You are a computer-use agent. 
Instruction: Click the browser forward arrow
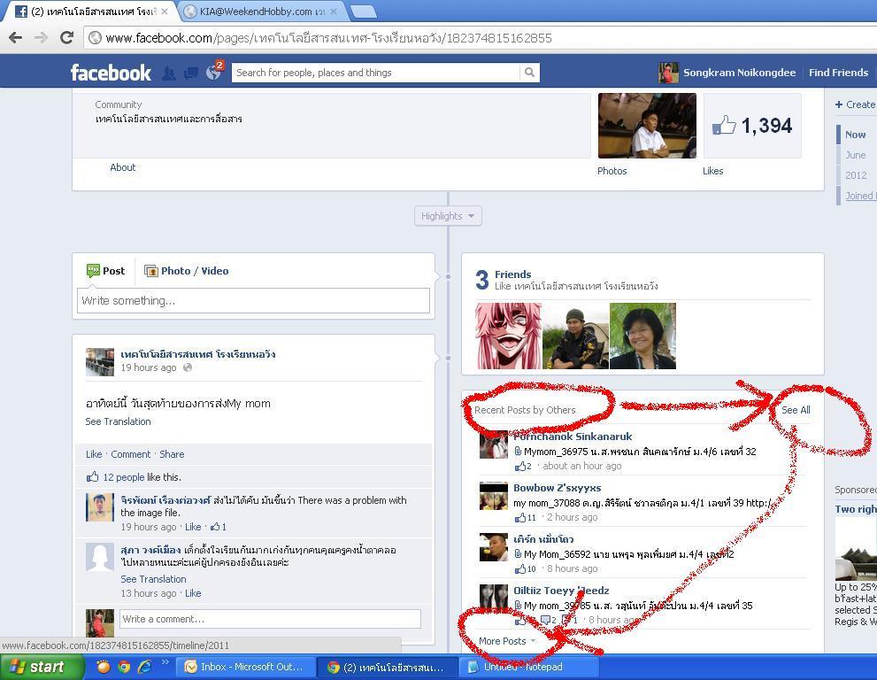click(x=41, y=37)
